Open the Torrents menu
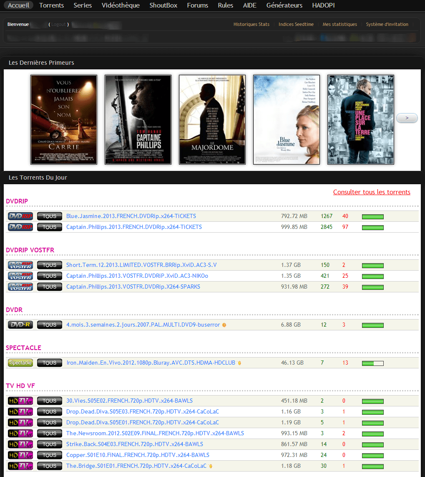Viewport: 425px width, 477px height. [x=52, y=5]
